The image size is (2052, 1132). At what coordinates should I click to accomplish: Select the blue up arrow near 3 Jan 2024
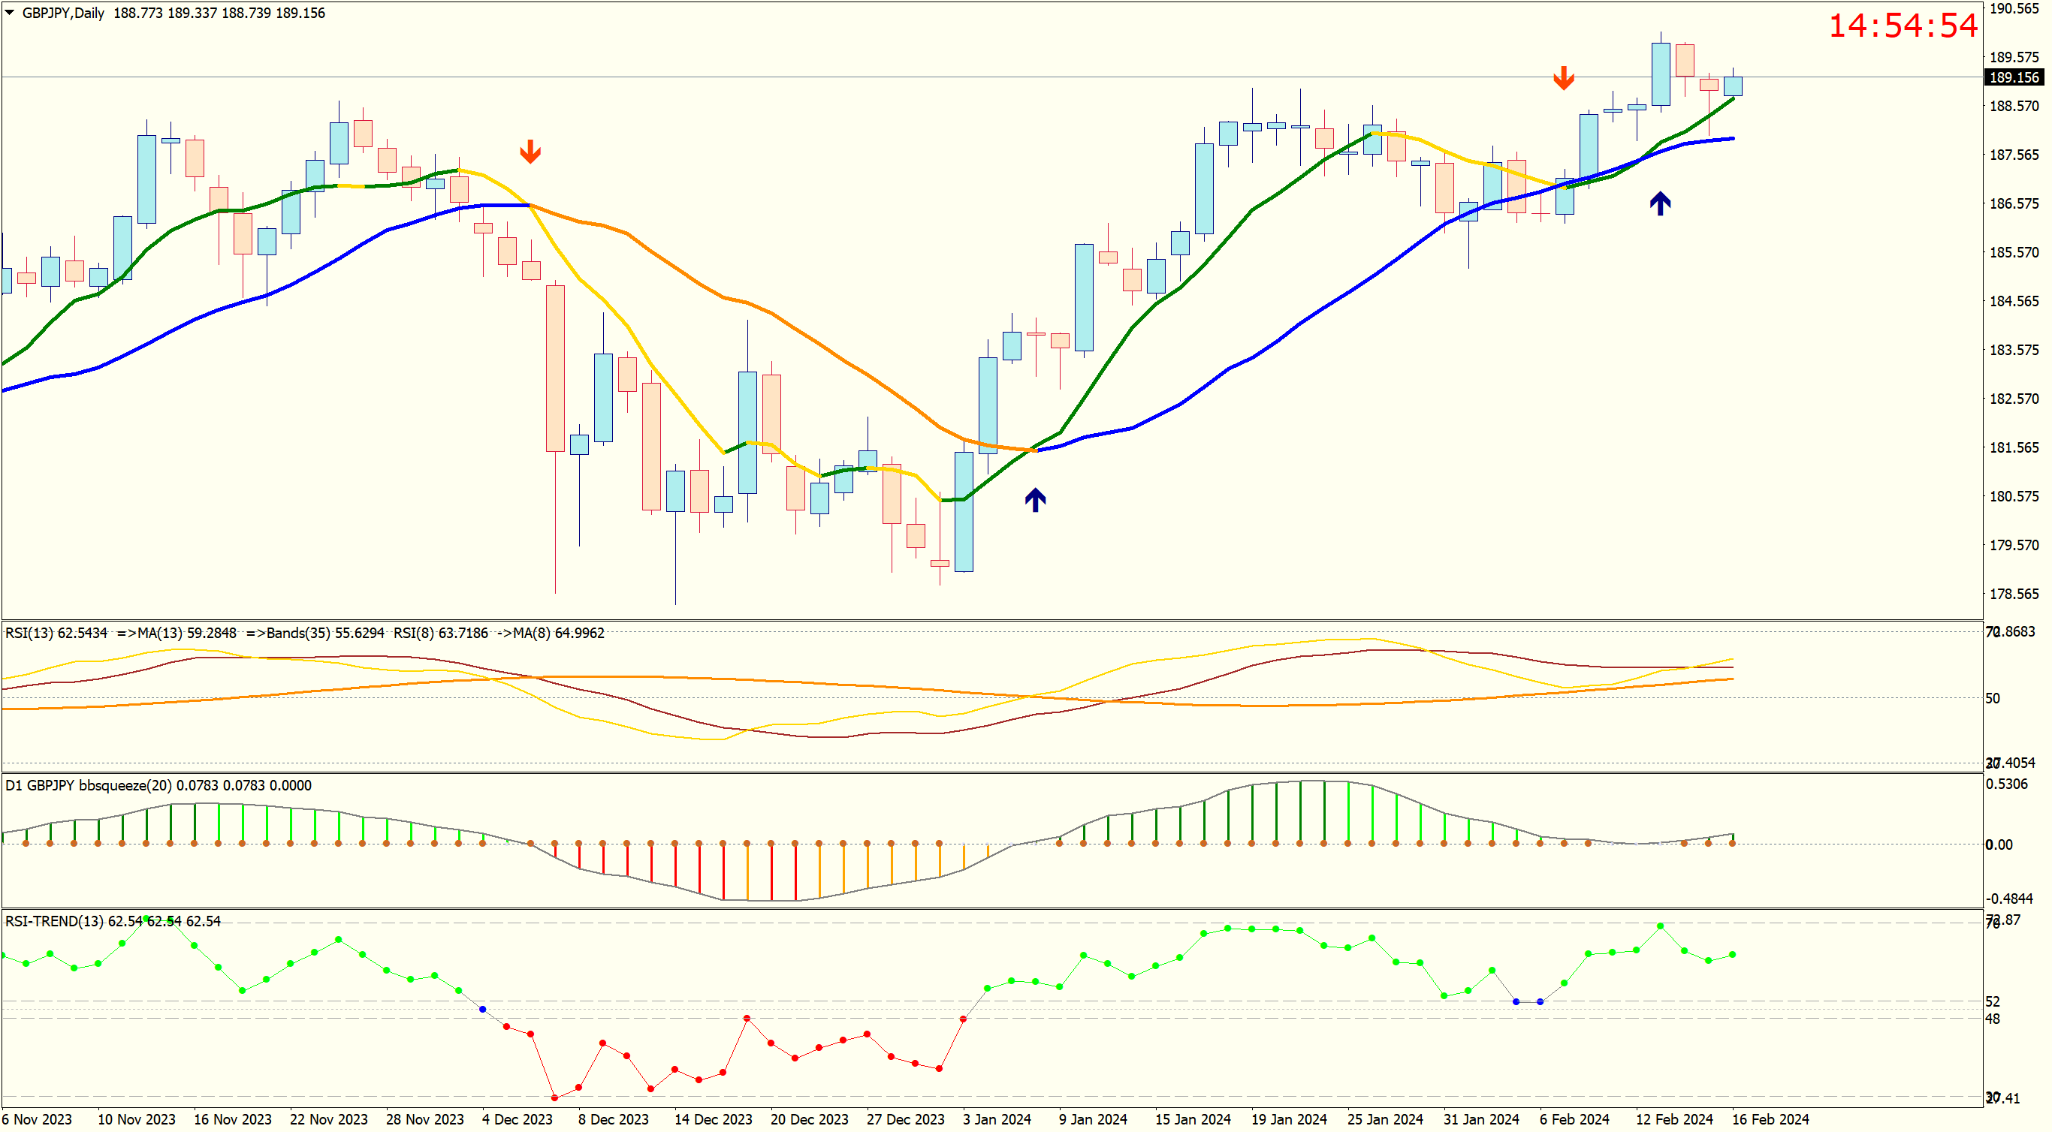(x=1035, y=499)
